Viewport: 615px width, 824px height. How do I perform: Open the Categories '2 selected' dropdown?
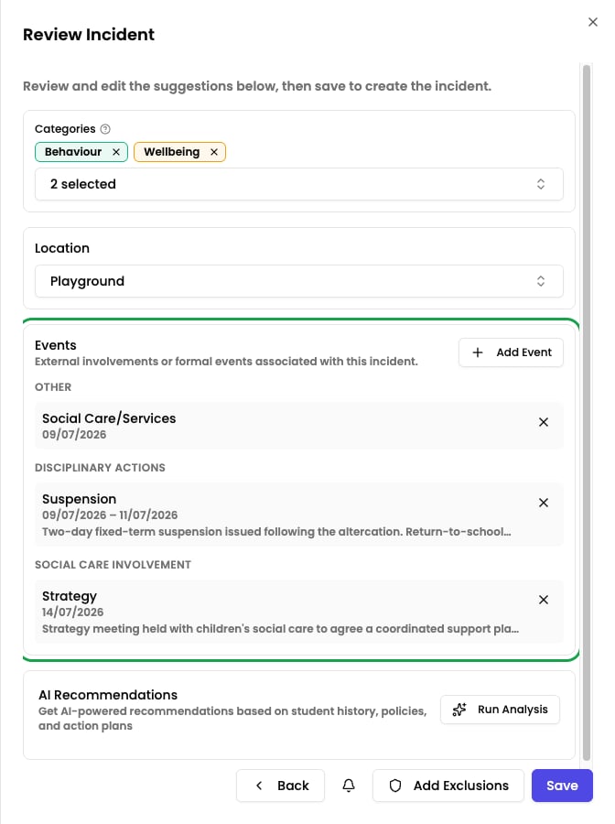coord(299,184)
